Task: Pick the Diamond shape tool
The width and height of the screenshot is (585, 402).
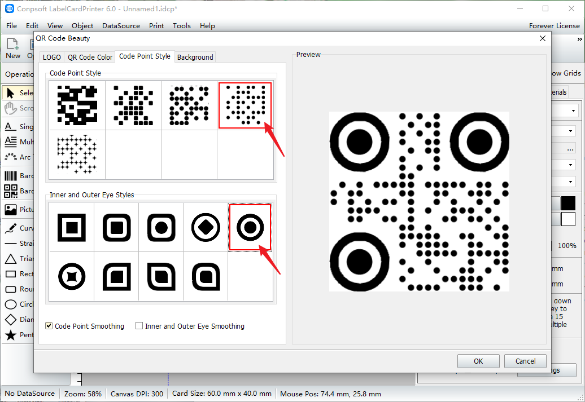Action: pyautogui.click(x=18, y=320)
